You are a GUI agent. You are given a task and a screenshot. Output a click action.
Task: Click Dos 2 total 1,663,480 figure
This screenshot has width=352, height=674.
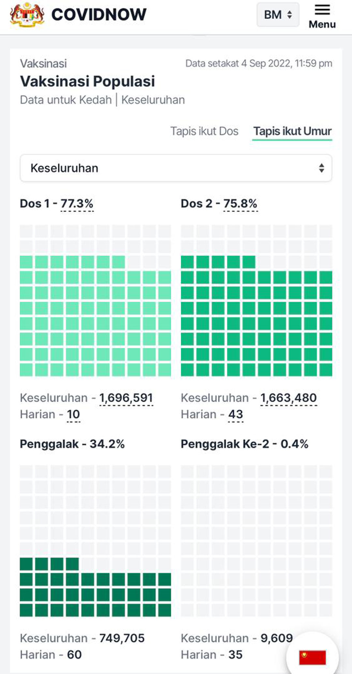click(x=288, y=398)
